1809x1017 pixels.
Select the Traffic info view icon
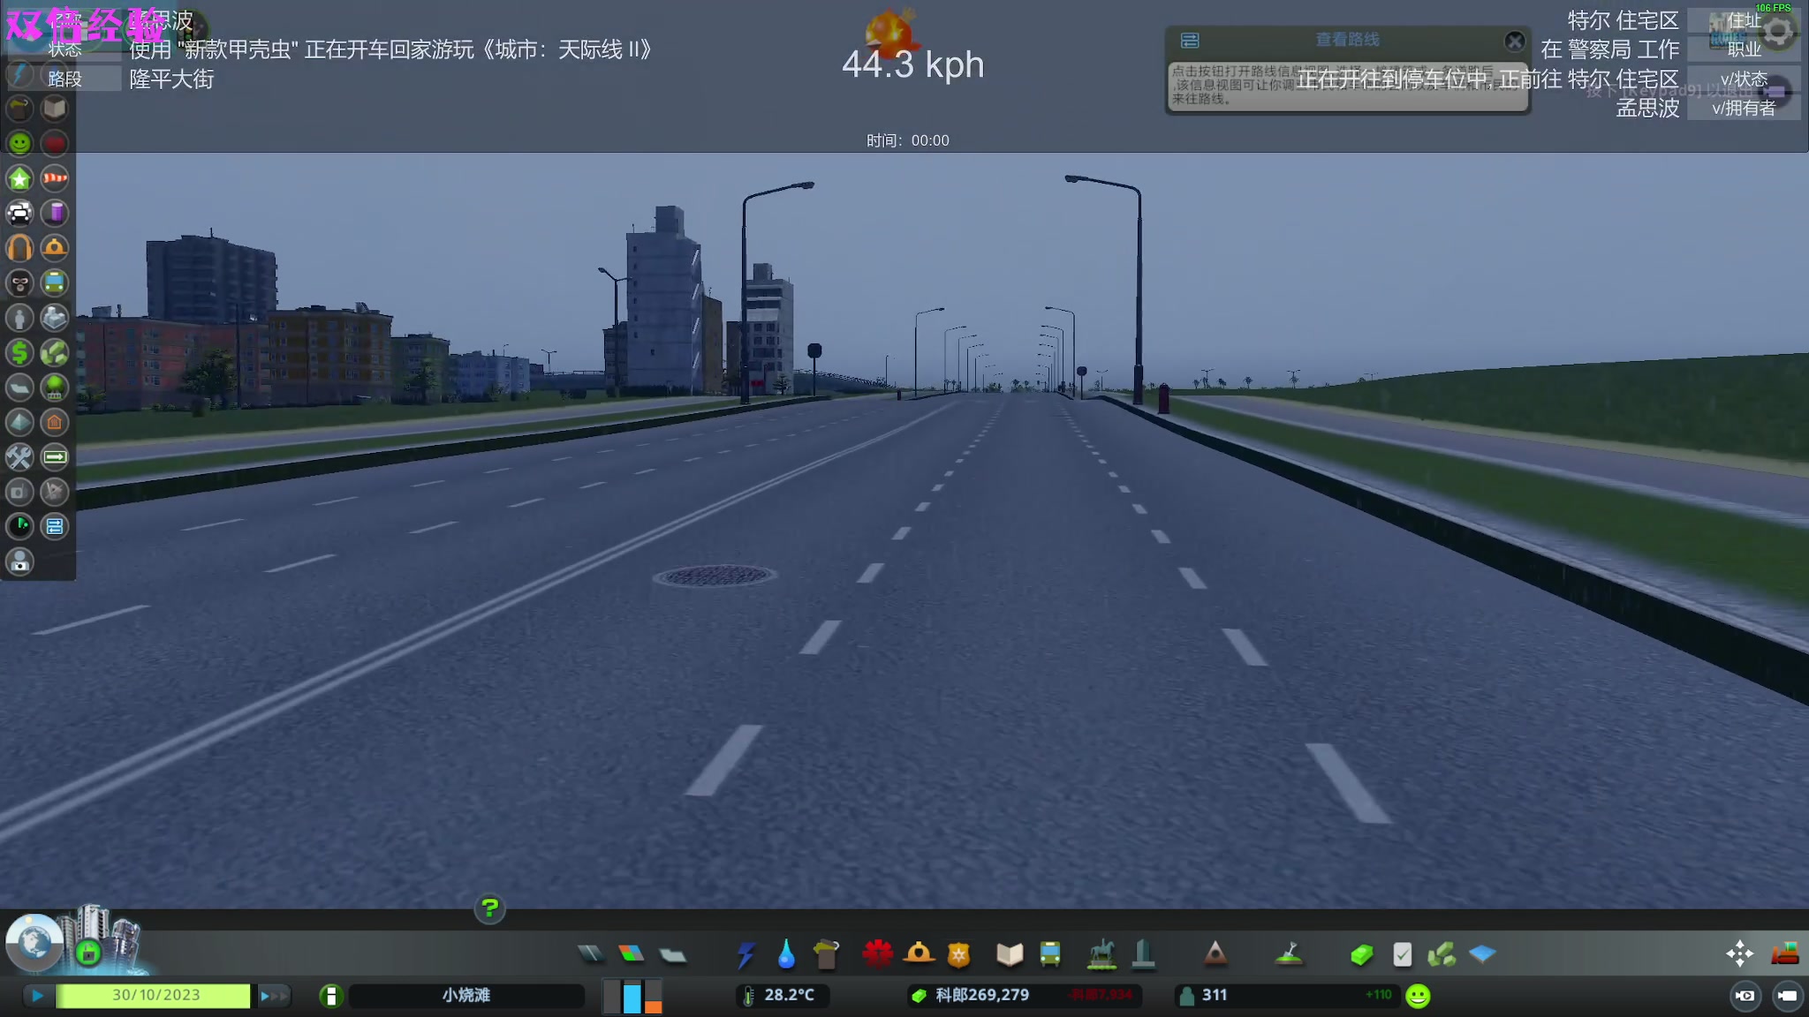[19, 213]
